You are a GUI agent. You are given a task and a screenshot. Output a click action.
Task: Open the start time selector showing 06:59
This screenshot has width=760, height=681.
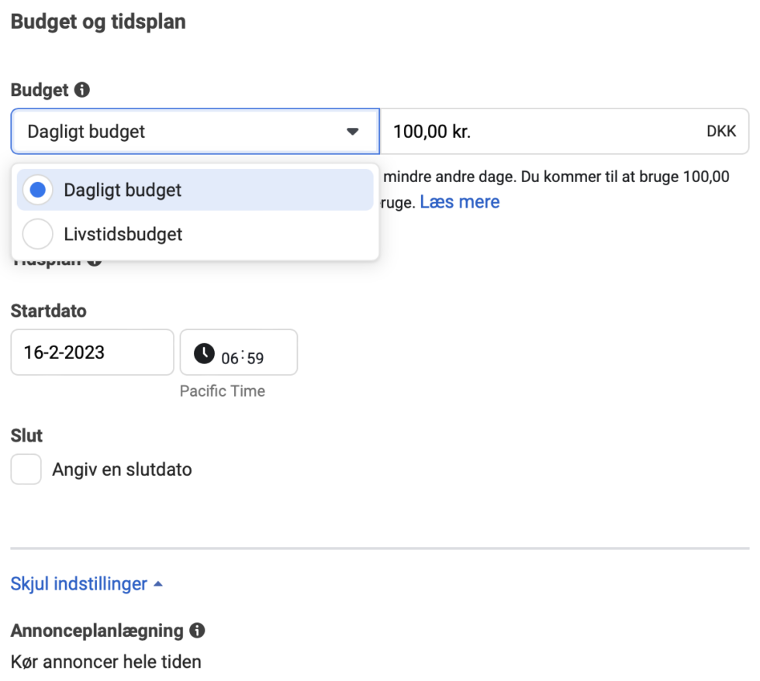[238, 352]
